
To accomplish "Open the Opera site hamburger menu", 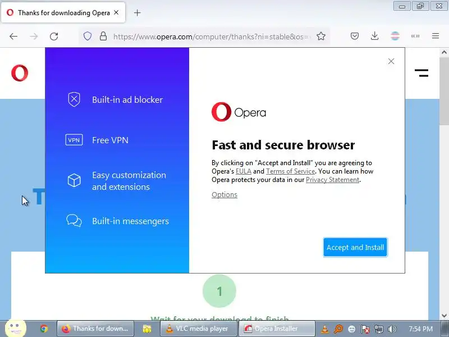I will point(421,73).
